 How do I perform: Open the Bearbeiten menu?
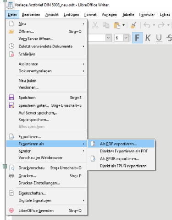(x=31, y=15)
